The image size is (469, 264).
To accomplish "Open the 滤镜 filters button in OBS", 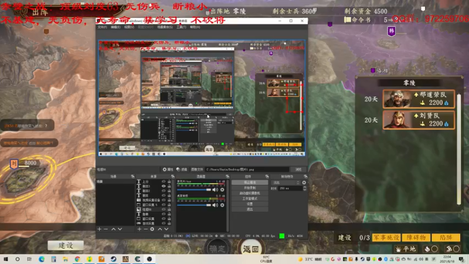I will pyautogui.click(x=182, y=170).
